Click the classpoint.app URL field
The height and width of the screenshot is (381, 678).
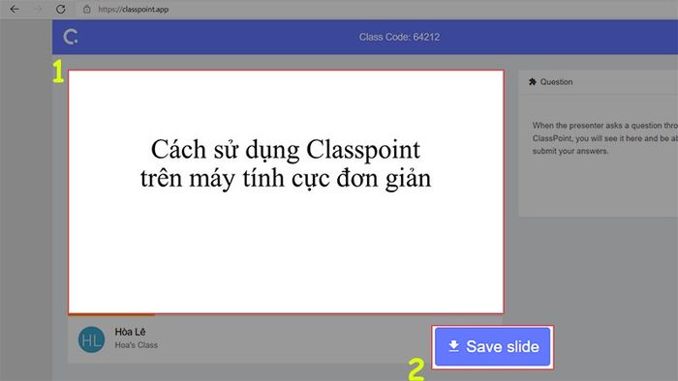pos(134,9)
